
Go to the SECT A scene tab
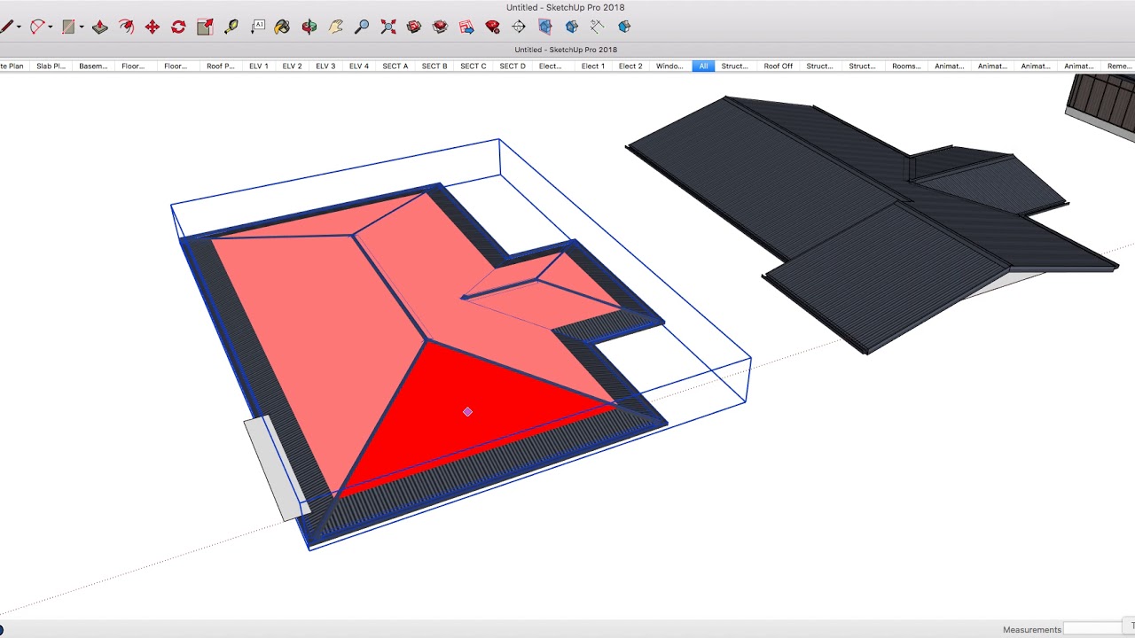point(395,66)
